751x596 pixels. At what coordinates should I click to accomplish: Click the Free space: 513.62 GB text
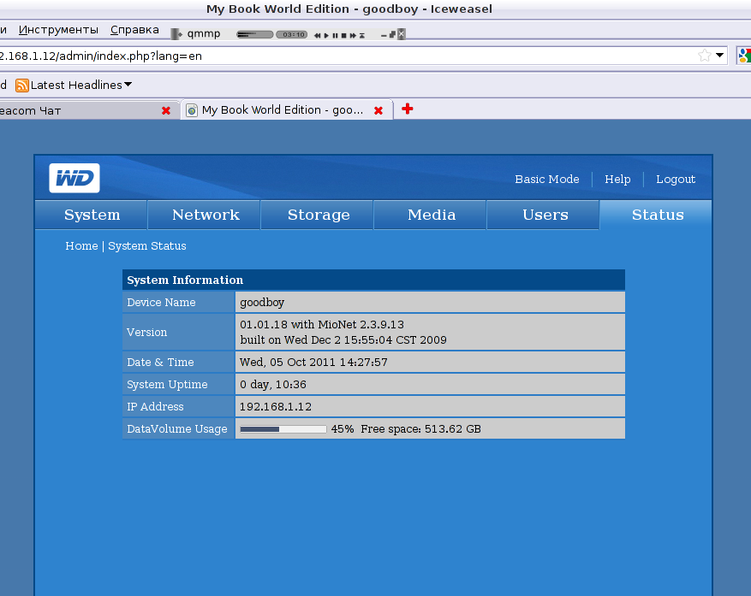(420, 429)
